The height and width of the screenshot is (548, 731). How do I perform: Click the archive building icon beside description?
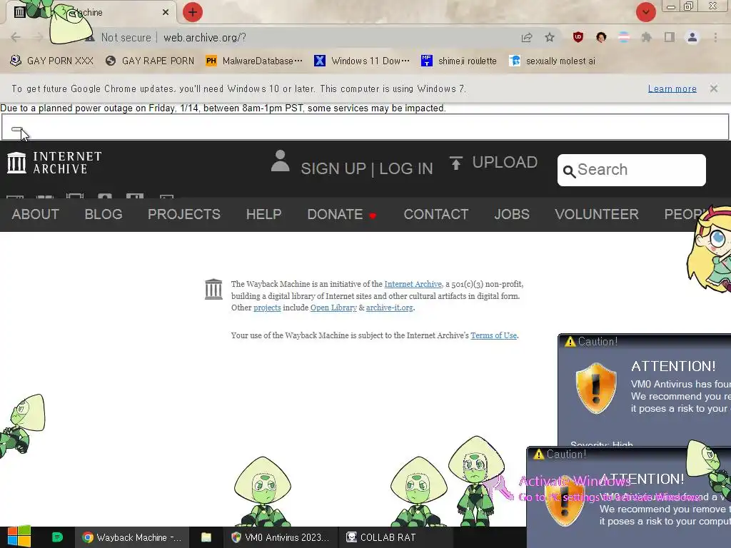(213, 290)
